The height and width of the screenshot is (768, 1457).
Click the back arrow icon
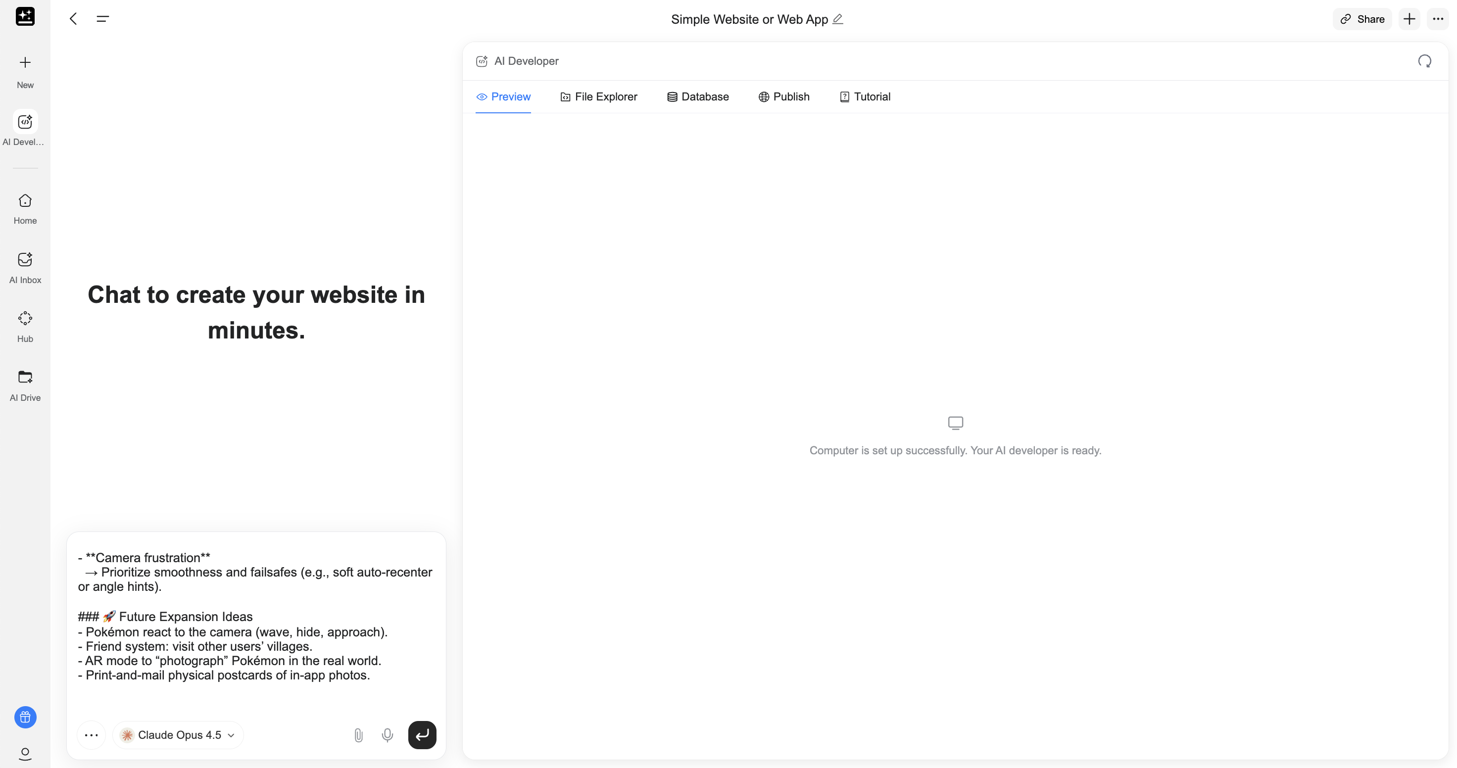click(x=73, y=19)
